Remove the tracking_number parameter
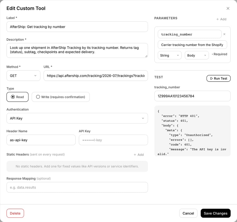This screenshot has height=222, width=237. pyautogui.click(x=224, y=34)
